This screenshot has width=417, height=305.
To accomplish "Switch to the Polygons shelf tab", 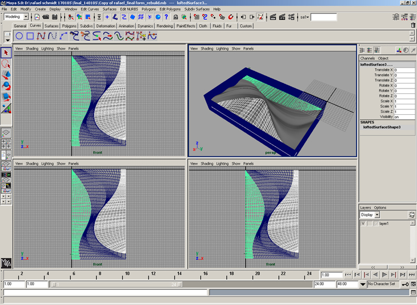I will 69,26.
